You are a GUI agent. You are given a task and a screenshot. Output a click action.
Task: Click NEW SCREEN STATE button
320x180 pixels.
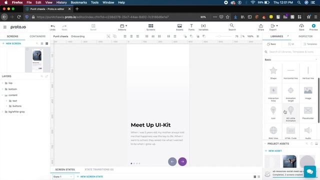[x=90, y=176]
